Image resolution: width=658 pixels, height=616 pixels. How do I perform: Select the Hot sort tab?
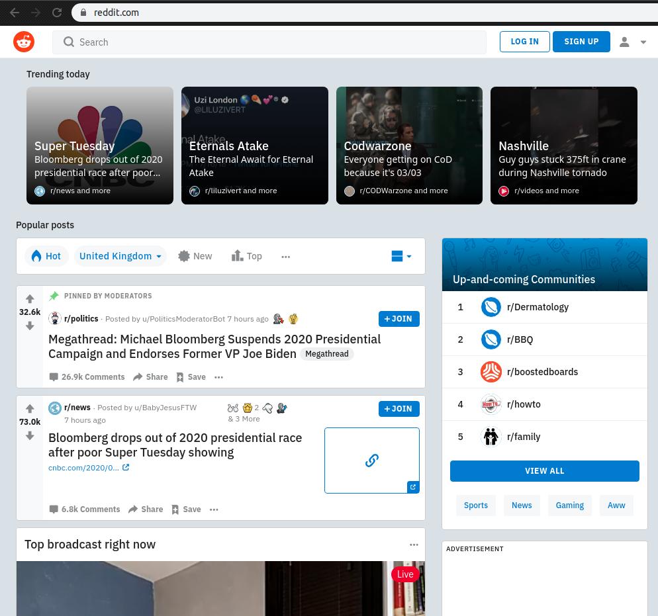pyautogui.click(x=46, y=256)
